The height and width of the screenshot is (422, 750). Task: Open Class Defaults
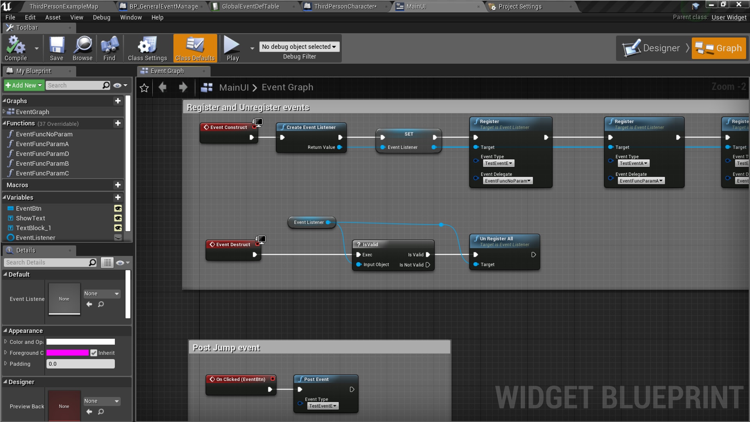[195, 47]
